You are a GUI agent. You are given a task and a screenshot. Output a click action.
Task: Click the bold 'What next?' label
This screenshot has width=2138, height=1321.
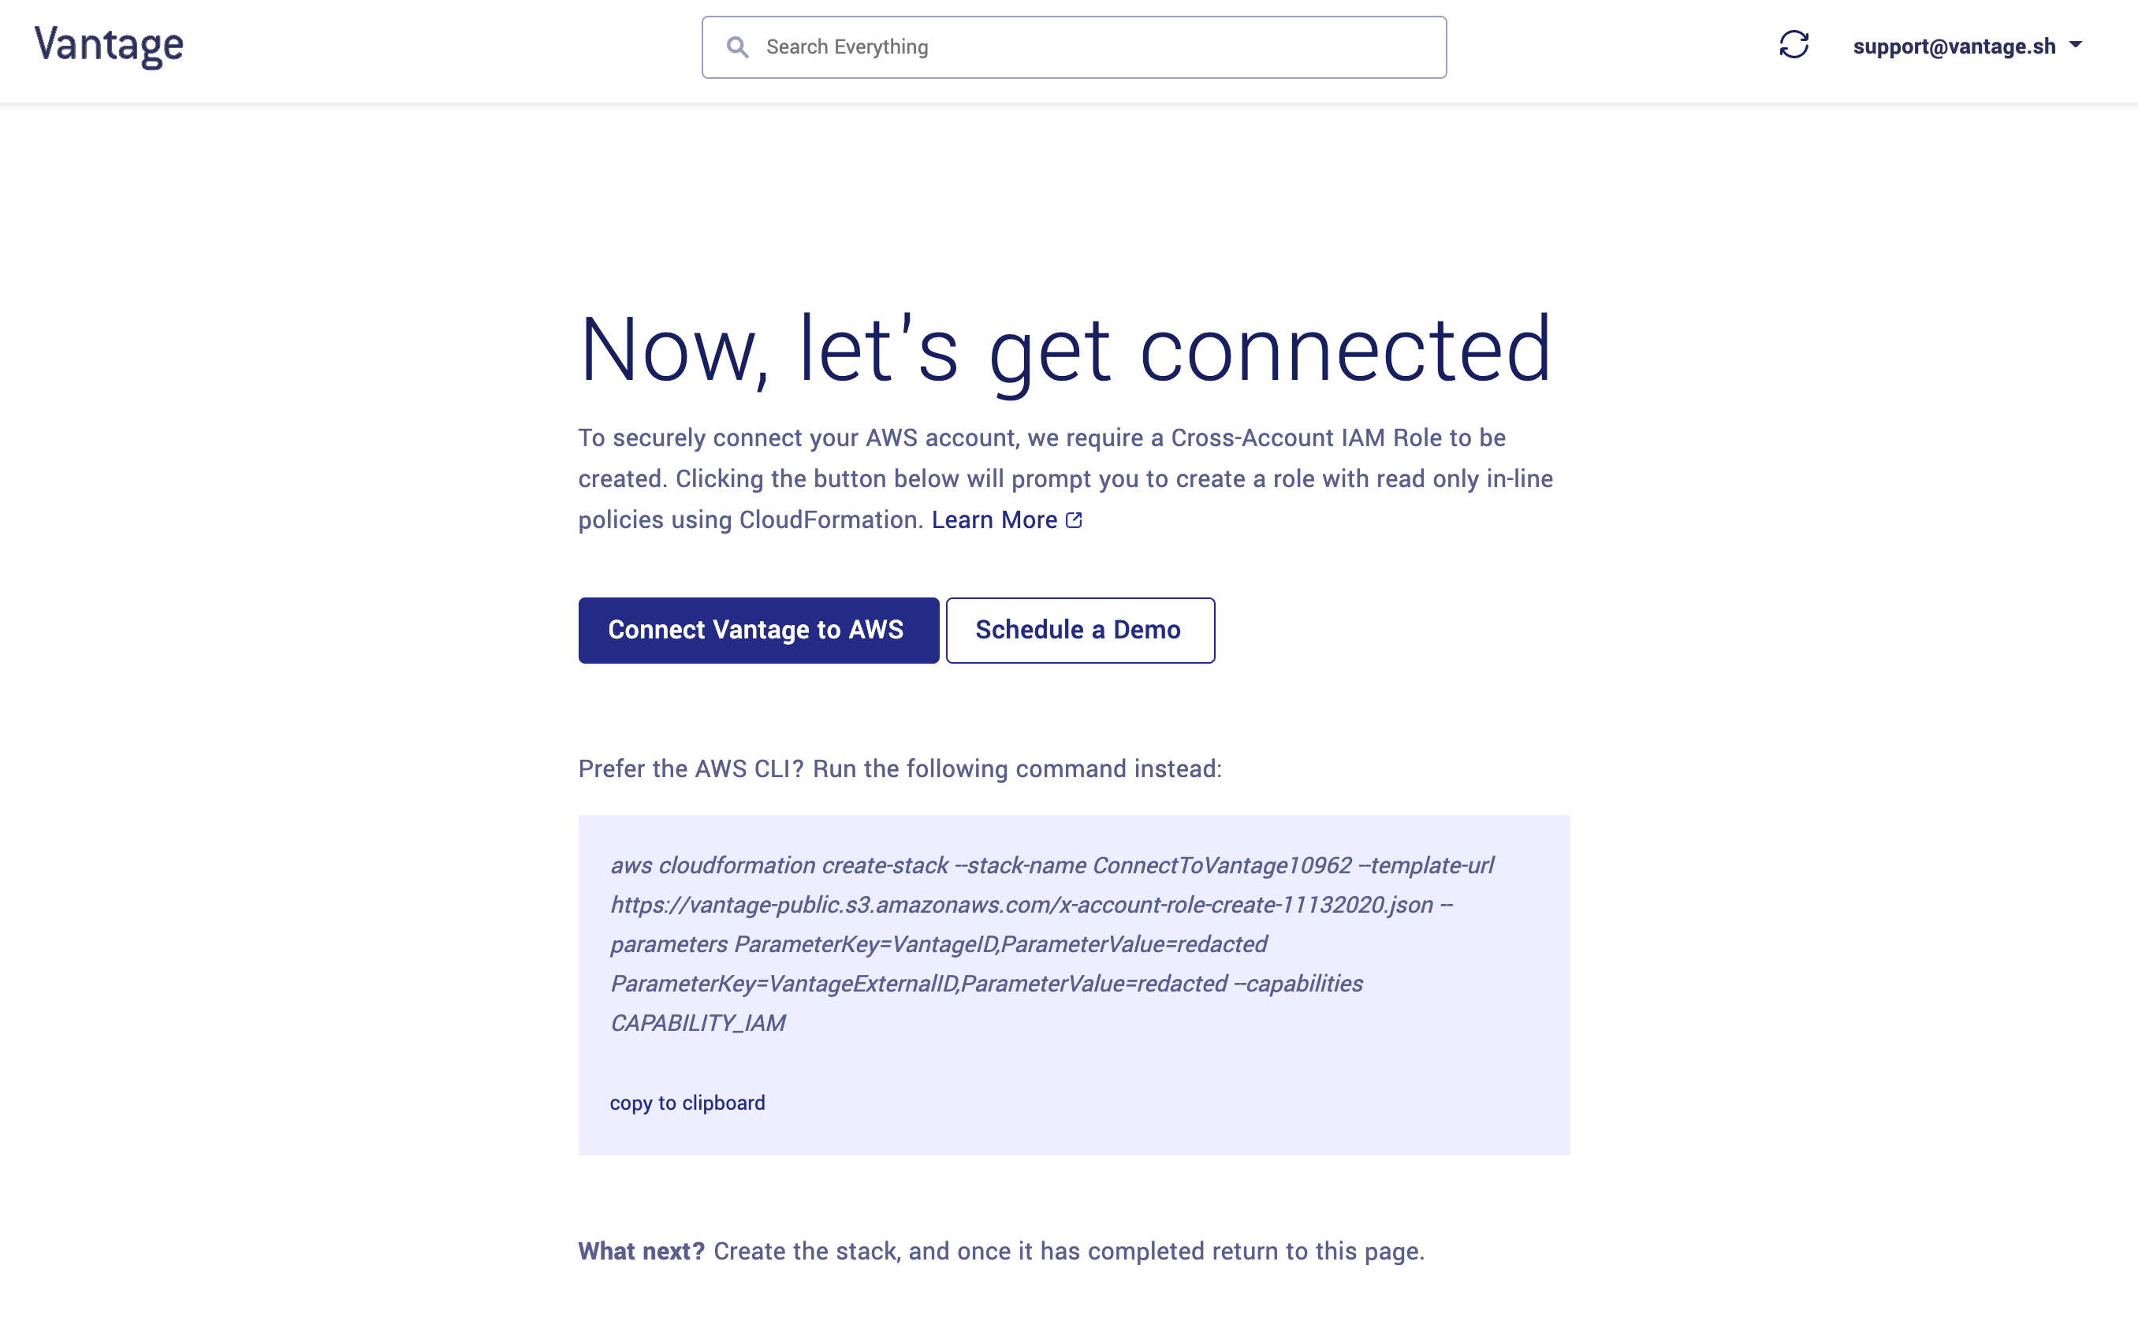pos(641,1251)
